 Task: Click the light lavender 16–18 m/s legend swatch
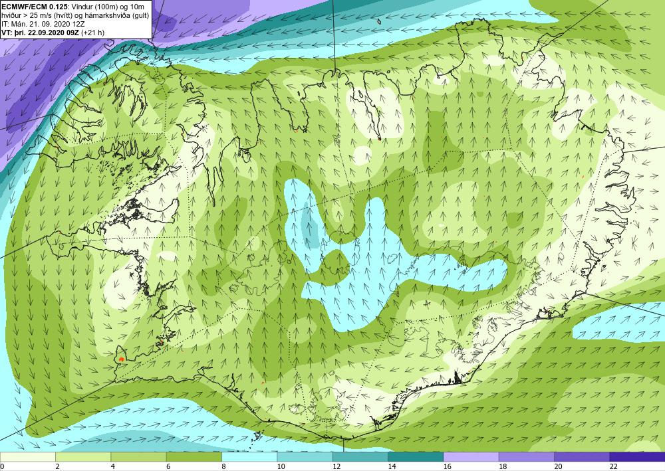tap(471, 457)
